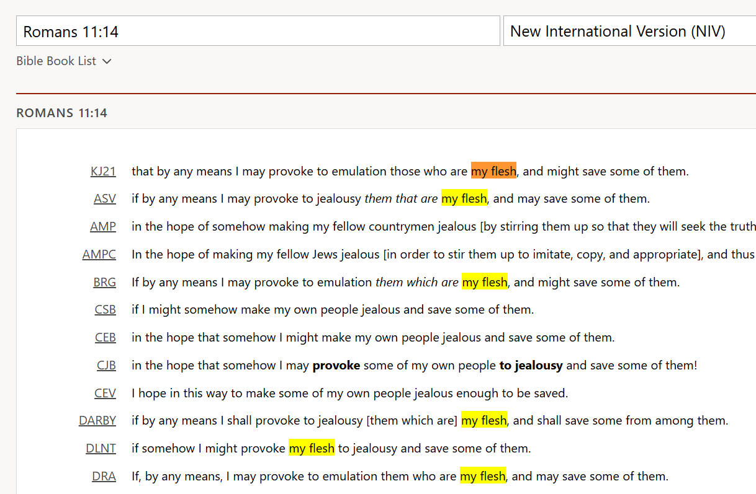Click highlighted 'my flesh' in the DARBY verse
Viewport: 756px width, 494px height.
[x=484, y=420]
